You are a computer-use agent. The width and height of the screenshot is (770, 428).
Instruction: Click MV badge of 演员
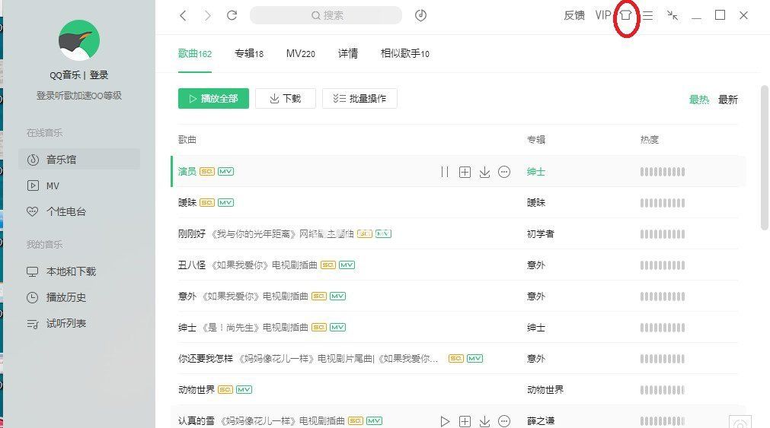coord(226,172)
